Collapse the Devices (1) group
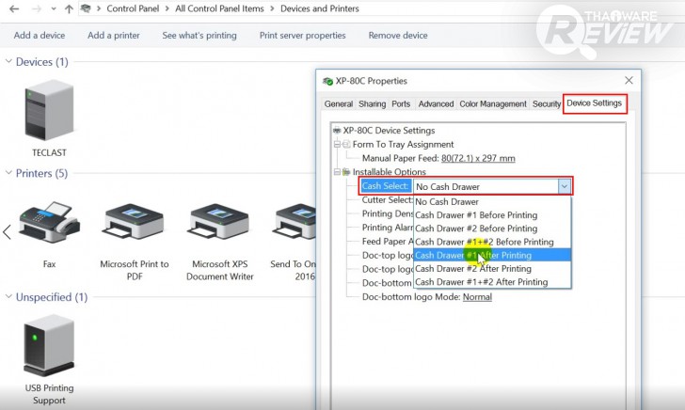This screenshot has height=410, width=685. 8,61
